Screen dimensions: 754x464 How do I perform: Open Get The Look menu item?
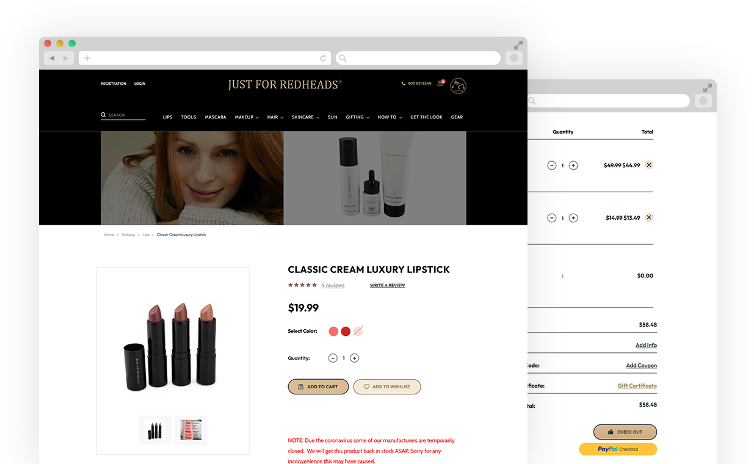426,117
